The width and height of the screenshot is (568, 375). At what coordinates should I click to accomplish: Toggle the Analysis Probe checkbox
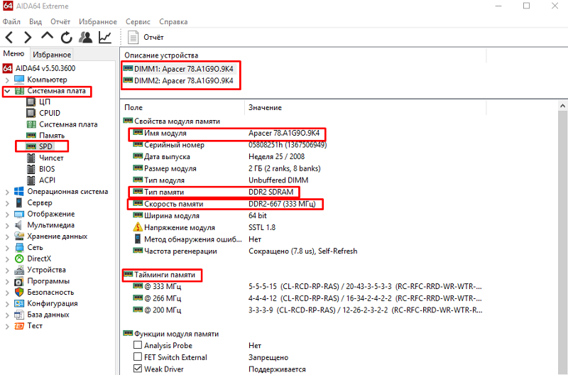138,346
